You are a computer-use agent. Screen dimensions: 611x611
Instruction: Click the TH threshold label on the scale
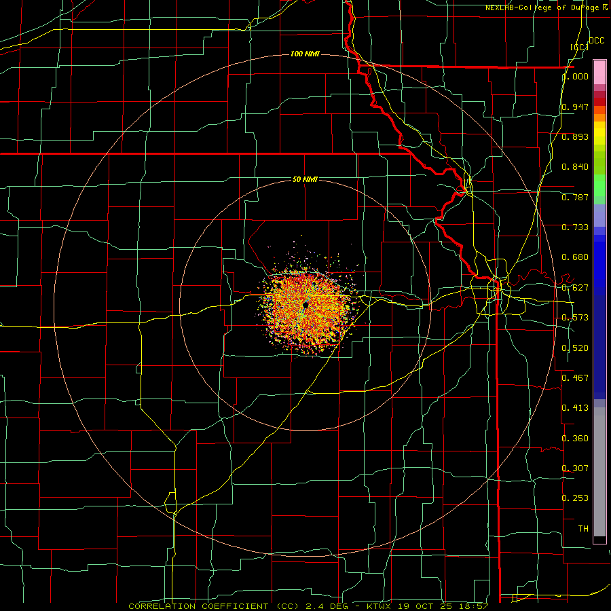click(x=583, y=529)
